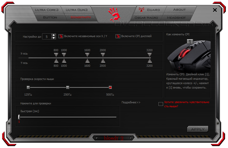Screen dimensions: 228x148
Task: Click the Apply button
Action: point(198,129)
